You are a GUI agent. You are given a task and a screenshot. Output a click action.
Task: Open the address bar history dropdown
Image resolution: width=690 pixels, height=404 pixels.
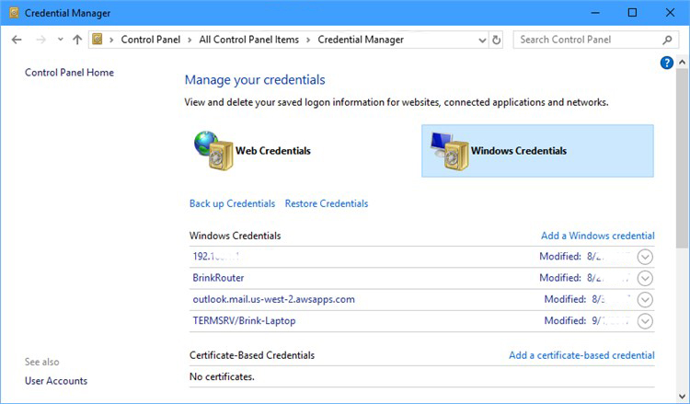click(482, 40)
